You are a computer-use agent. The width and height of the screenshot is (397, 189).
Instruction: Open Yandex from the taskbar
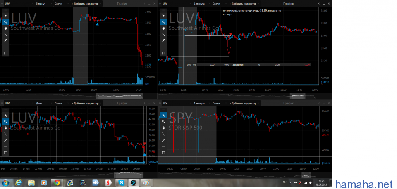tap(108, 183)
